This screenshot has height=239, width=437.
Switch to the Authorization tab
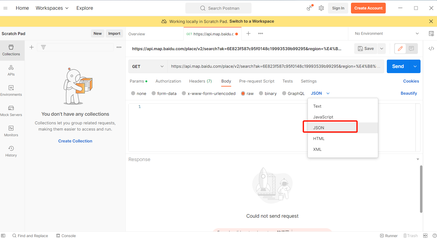point(168,81)
